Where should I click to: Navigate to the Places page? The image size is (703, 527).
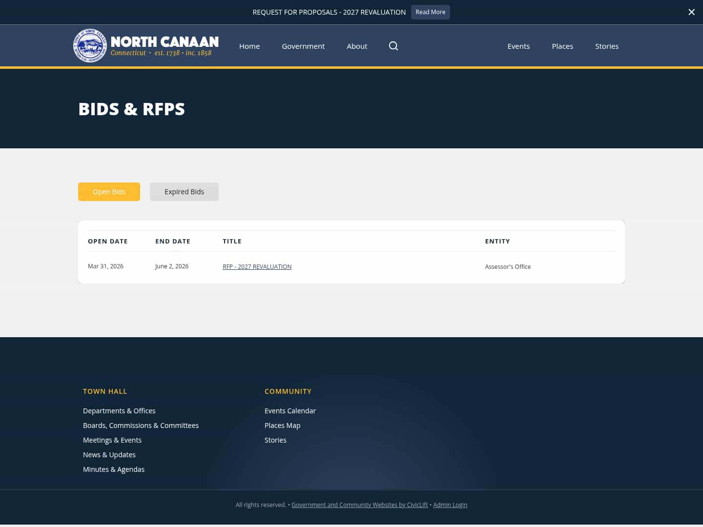(x=562, y=46)
